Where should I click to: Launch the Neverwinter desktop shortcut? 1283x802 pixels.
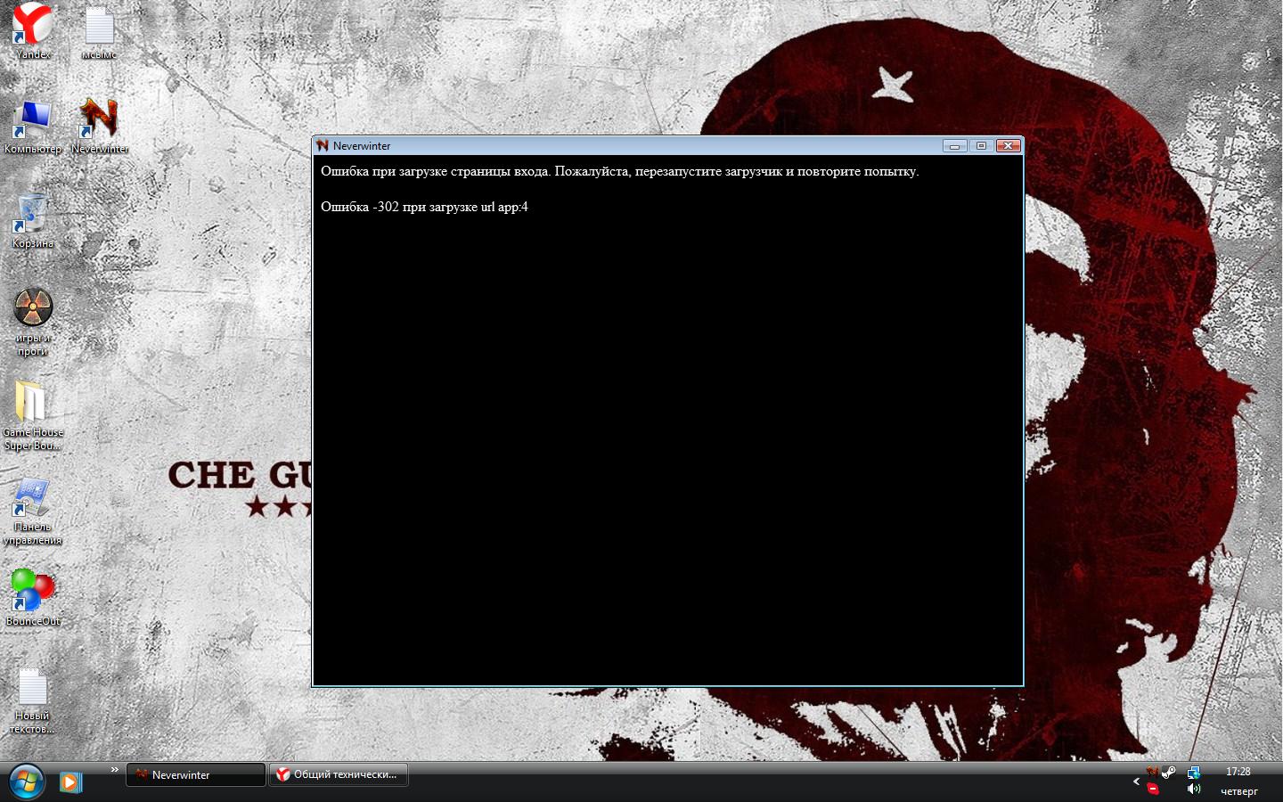coord(99,127)
